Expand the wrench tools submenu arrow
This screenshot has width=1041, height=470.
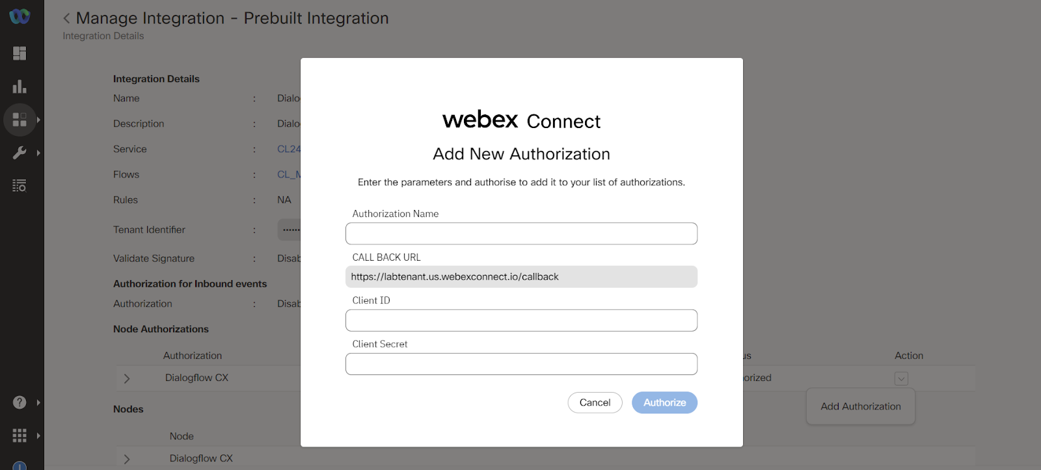click(38, 153)
